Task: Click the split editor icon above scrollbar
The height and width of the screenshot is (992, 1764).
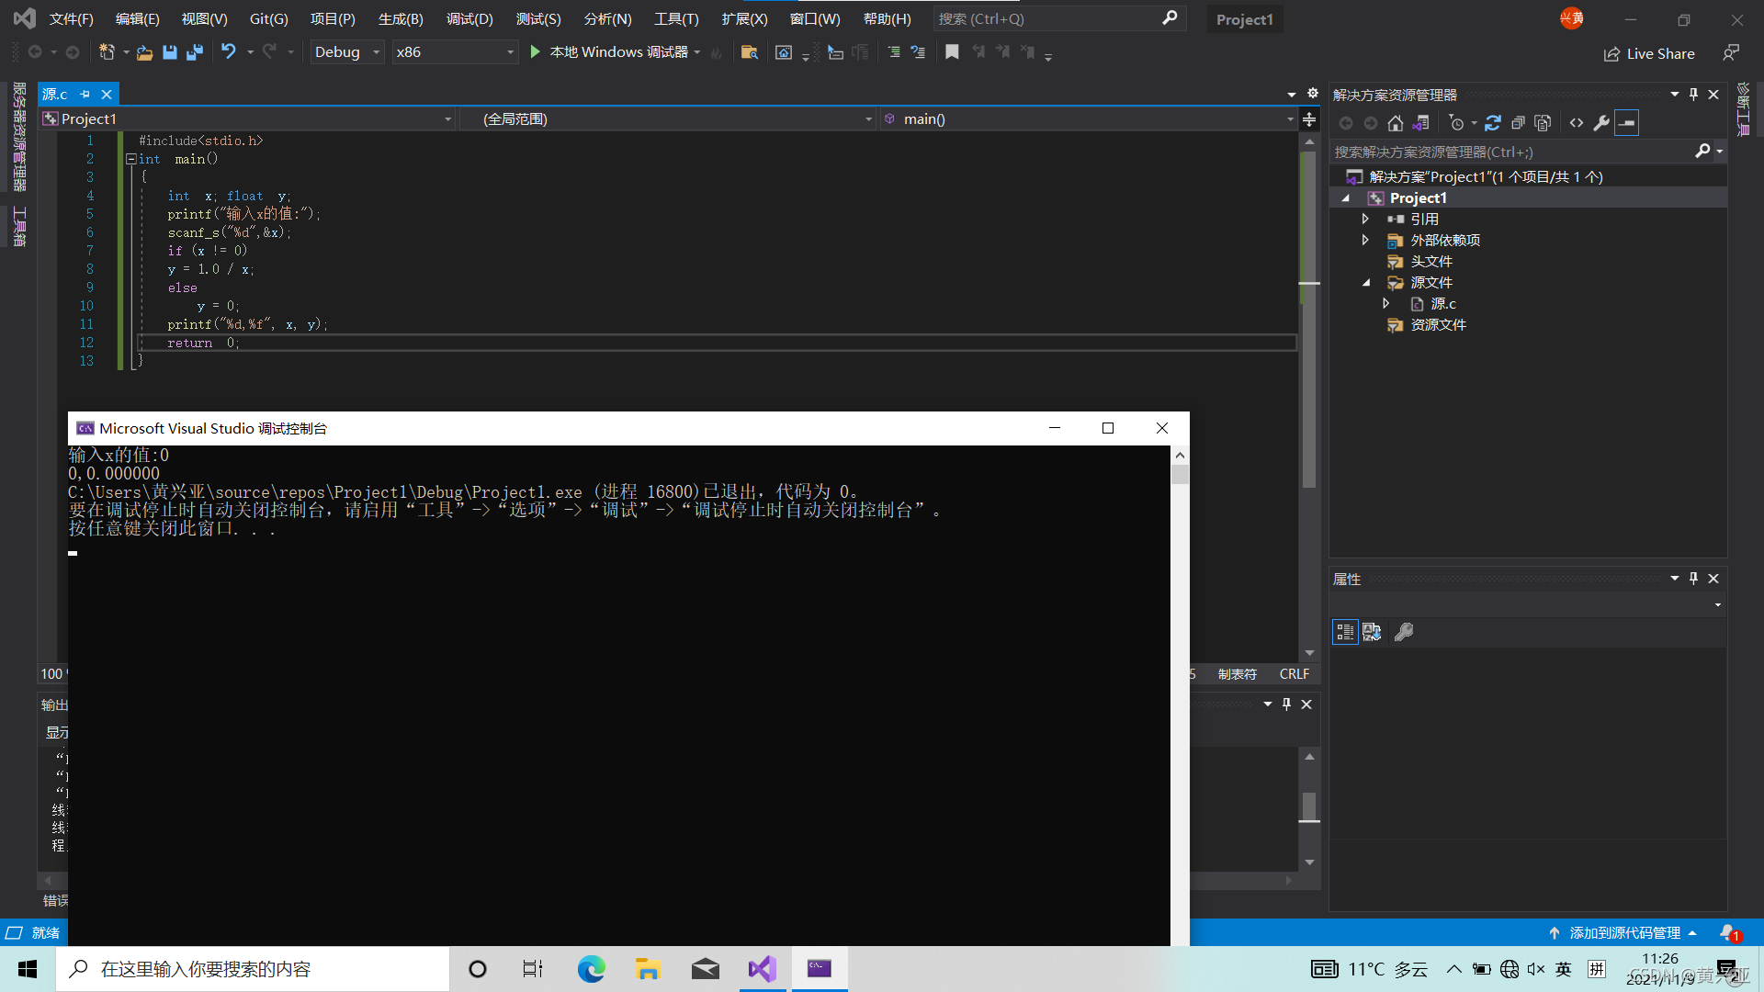Action: tap(1309, 119)
